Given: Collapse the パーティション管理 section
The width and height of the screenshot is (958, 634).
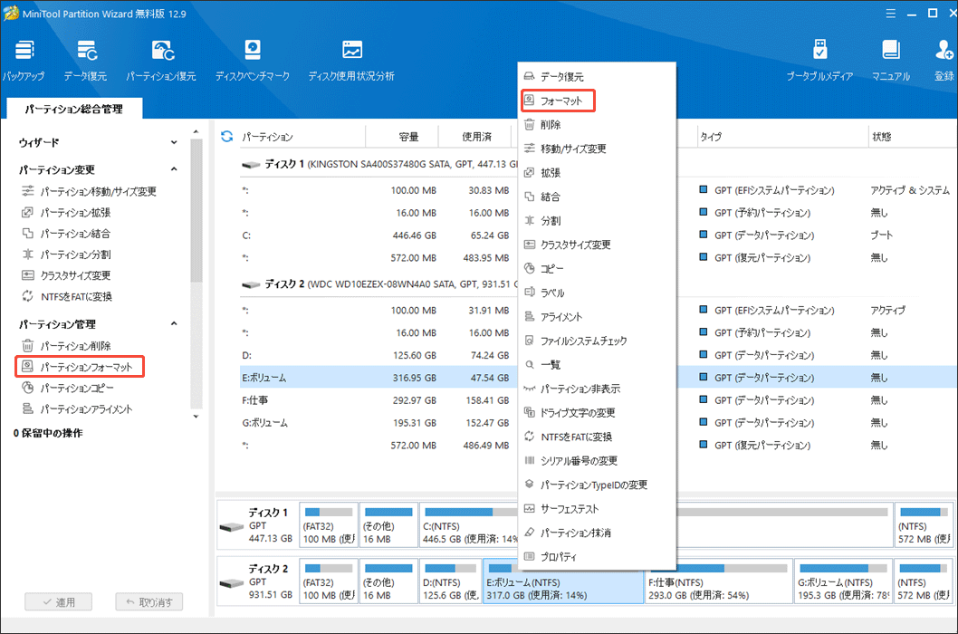Looking at the screenshot, I should click(98, 324).
